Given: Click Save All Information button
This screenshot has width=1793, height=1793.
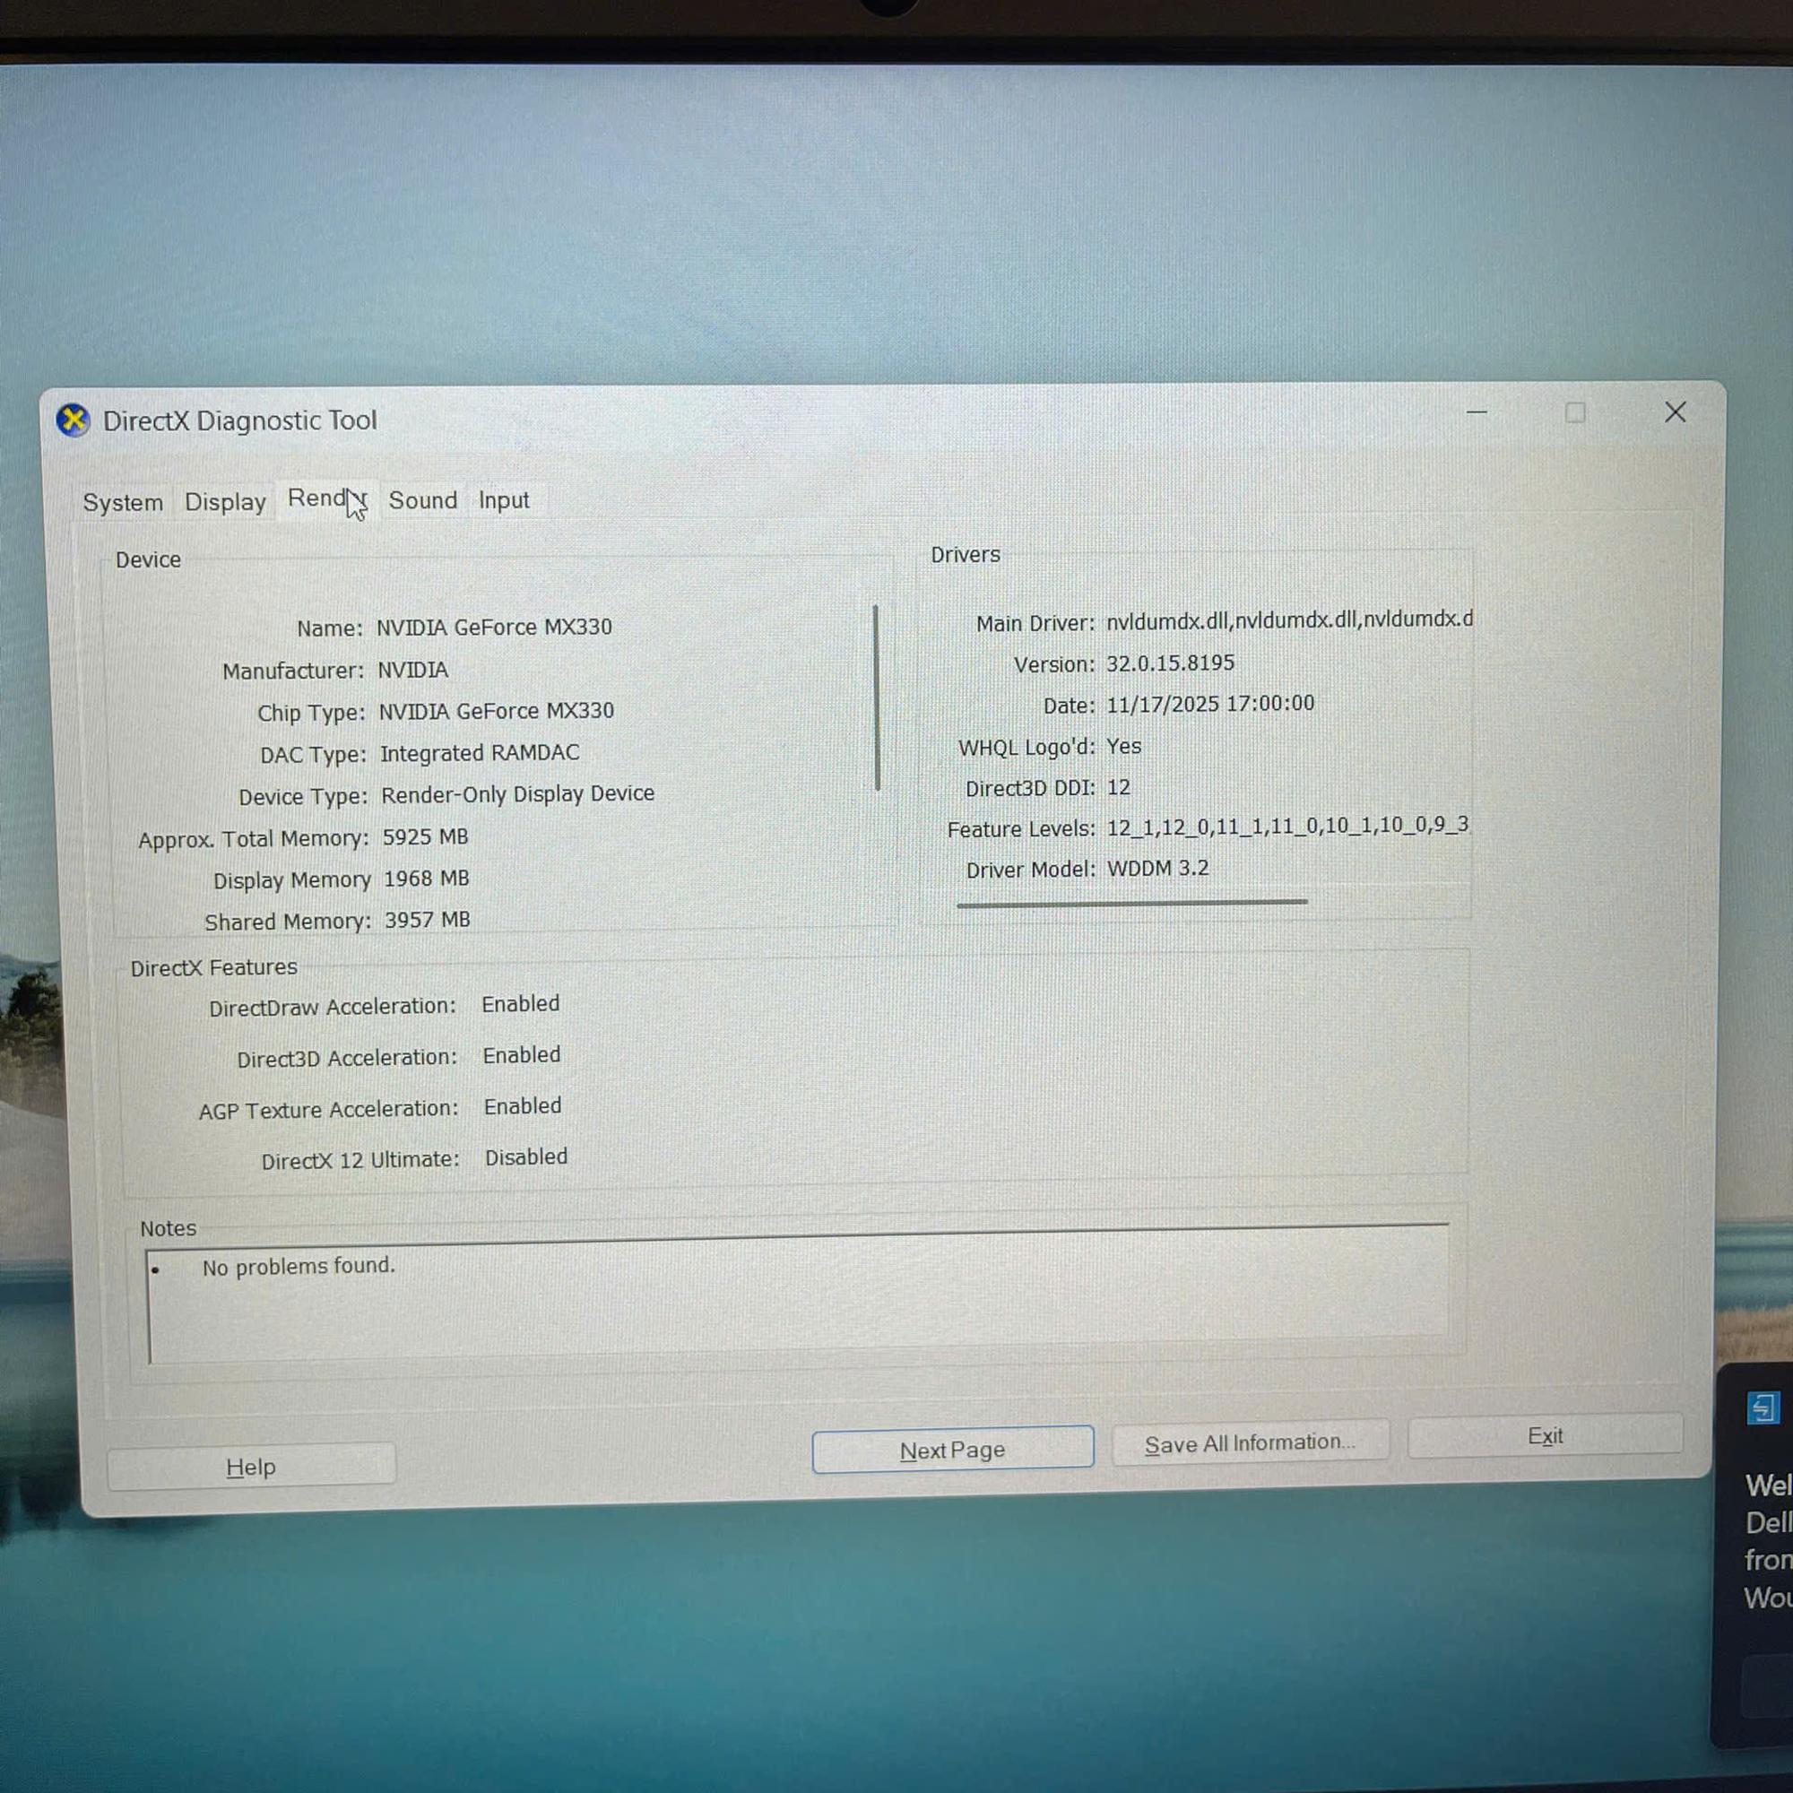Looking at the screenshot, I should pyautogui.click(x=1250, y=1443).
